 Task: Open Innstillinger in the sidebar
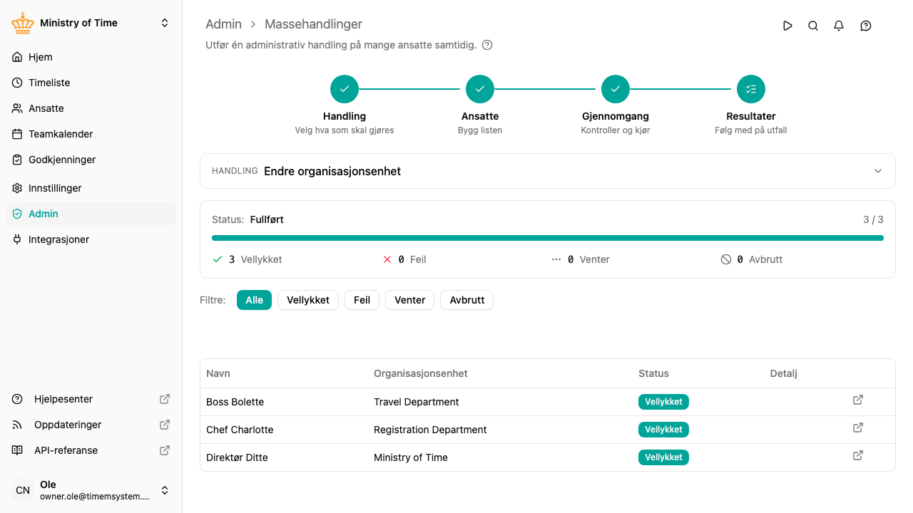[x=91, y=188]
